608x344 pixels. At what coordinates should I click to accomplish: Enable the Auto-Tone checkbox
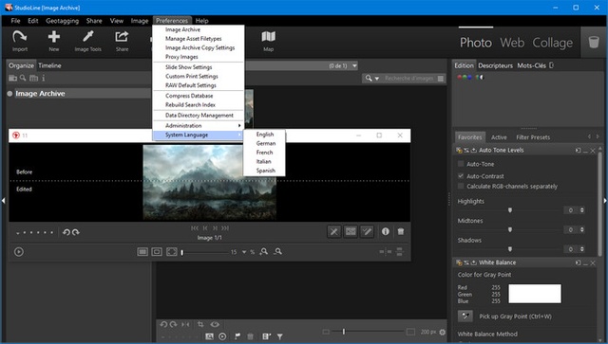tap(461, 164)
